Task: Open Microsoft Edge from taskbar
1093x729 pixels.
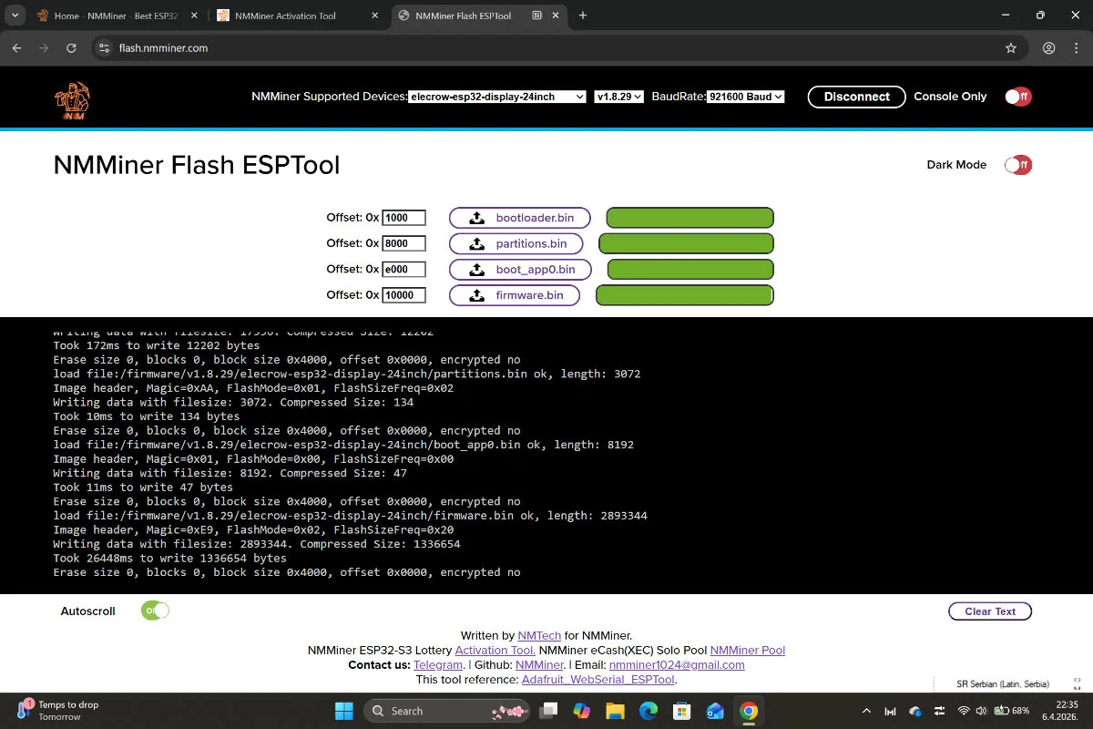Action: [648, 711]
